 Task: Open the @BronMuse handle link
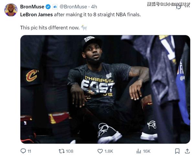73,7
